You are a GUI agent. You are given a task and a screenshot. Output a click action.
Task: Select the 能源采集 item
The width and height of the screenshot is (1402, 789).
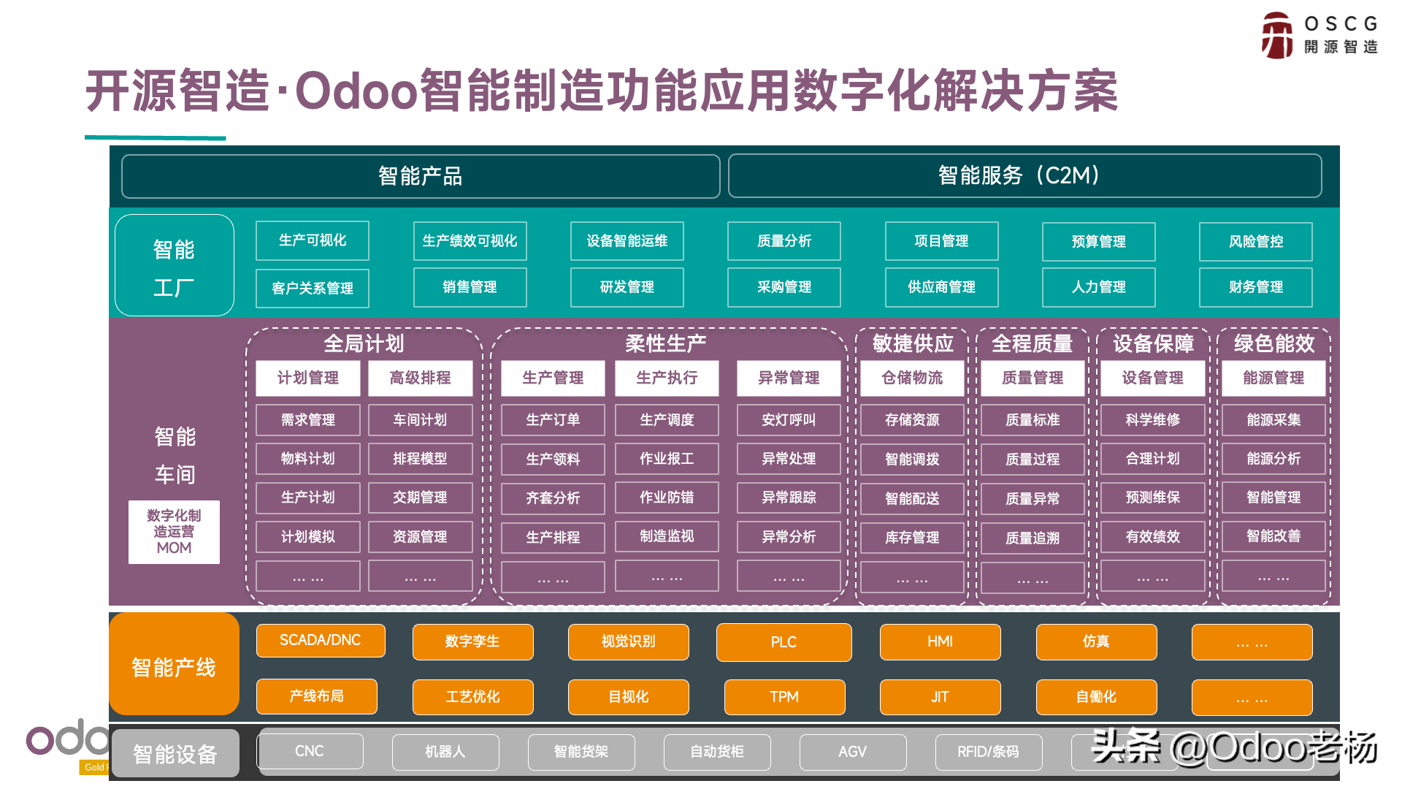pyautogui.click(x=1273, y=420)
